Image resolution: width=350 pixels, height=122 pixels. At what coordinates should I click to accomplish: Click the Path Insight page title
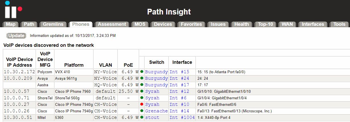tap(169, 12)
